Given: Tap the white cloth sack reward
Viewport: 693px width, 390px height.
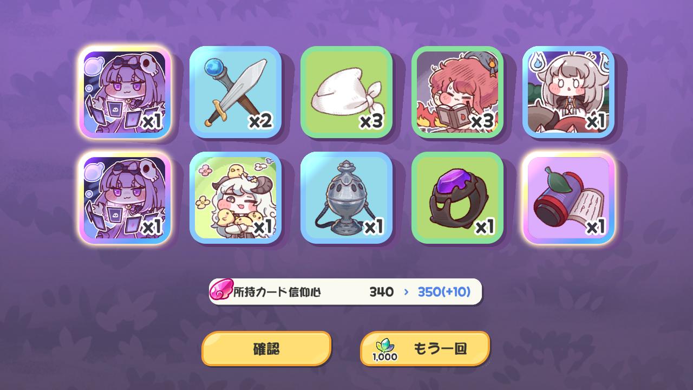Looking at the screenshot, I should click(346, 92).
